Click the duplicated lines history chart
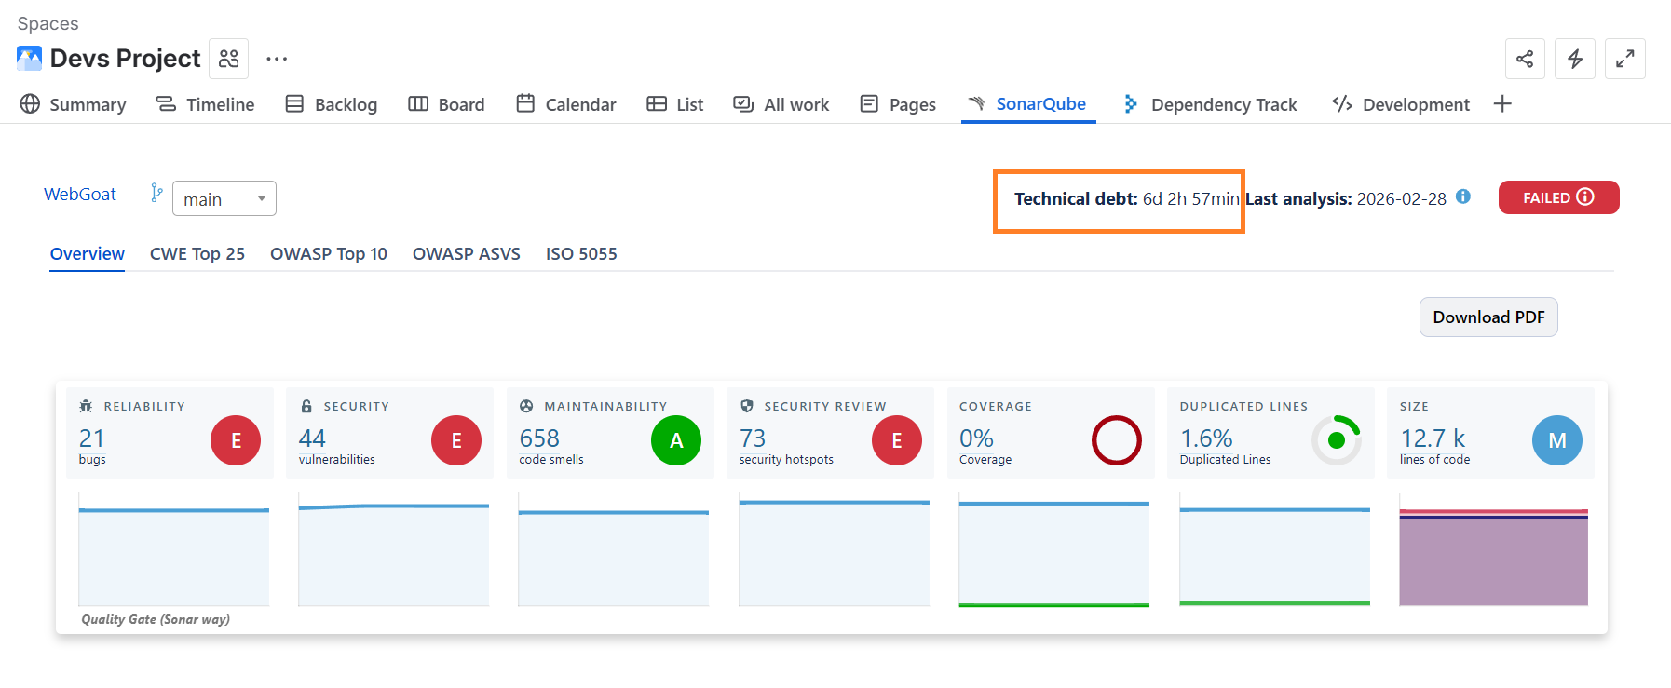Screen dimensions: 1671x688 pos(1275,550)
